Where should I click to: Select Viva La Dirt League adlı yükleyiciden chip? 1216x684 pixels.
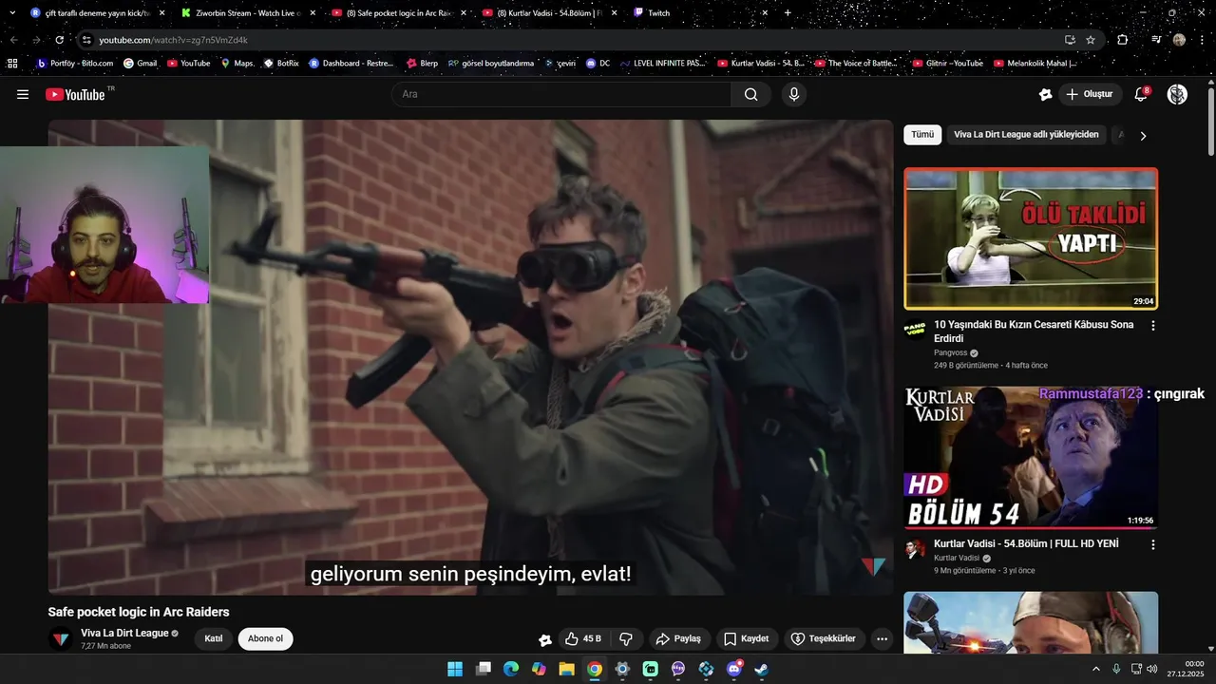tap(1026, 135)
